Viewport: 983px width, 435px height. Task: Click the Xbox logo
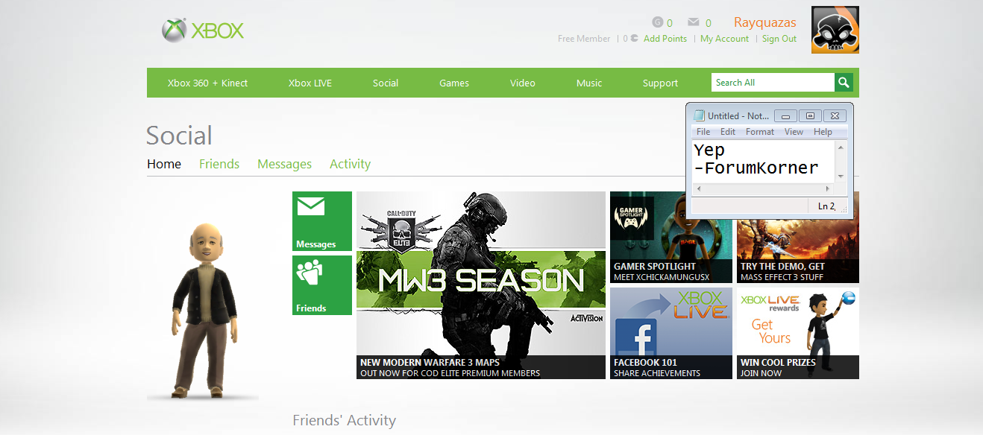(x=203, y=31)
